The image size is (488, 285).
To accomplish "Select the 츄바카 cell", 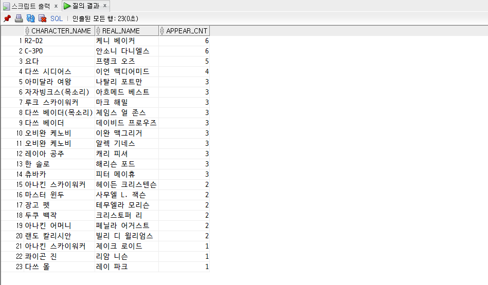I will pyautogui.click(x=60, y=174).
